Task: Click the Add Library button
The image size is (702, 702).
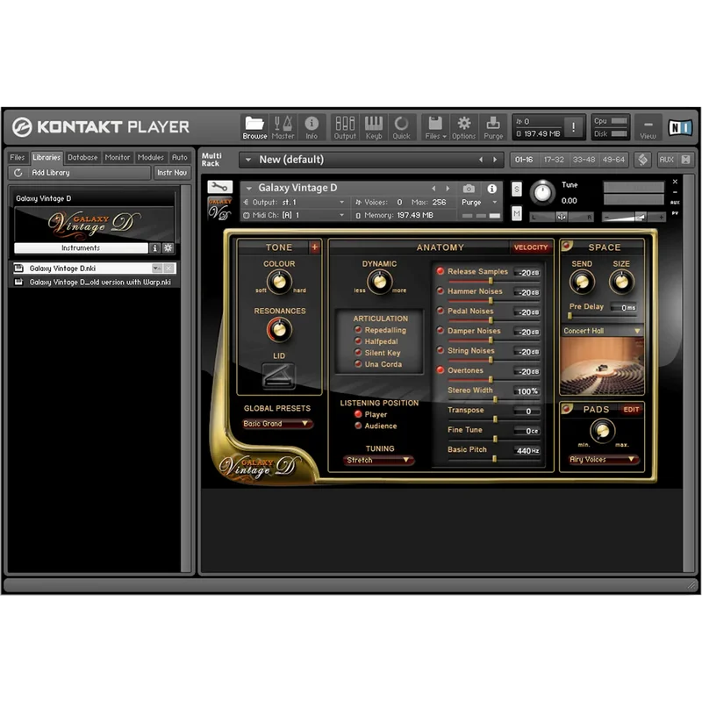Action: [x=80, y=173]
